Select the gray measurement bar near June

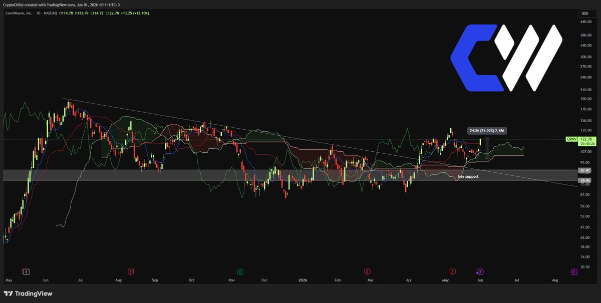(487, 148)
